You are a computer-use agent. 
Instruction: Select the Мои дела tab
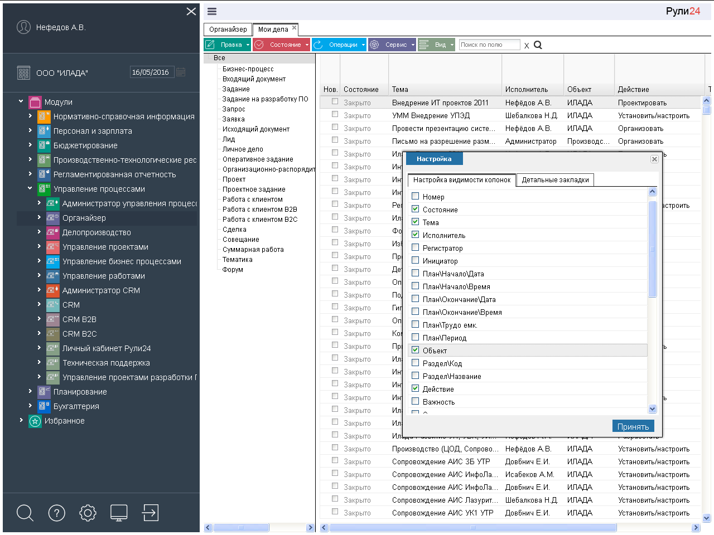click(x=273, y=30)
